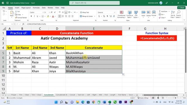Switch to the Data tab
Viewport: 187px width, 105px height.
(44, 8)
